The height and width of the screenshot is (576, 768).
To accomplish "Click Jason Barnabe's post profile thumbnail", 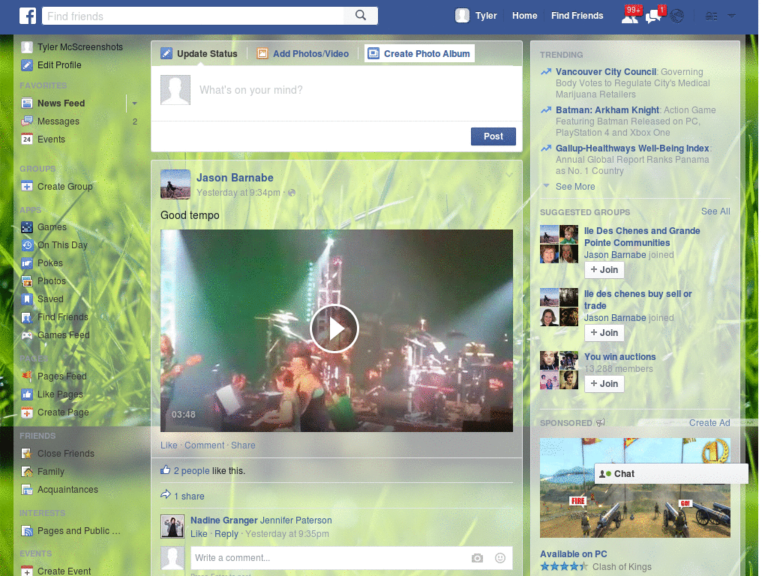I will click(x=175, y=184).
